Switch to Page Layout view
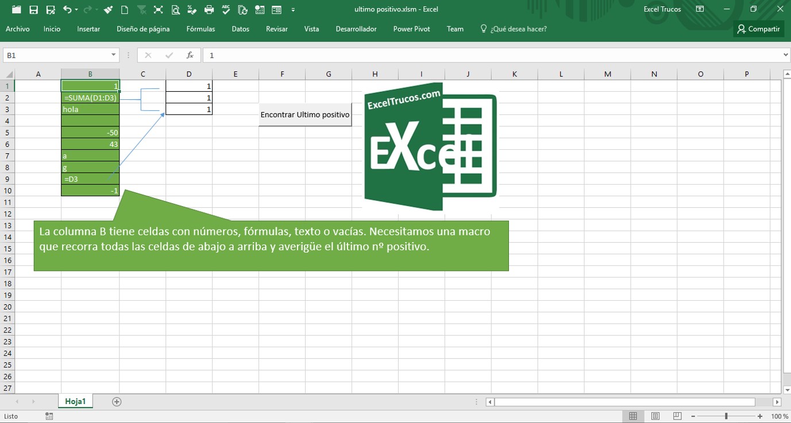This screenshot has width=791, height=423. (655, 416)
